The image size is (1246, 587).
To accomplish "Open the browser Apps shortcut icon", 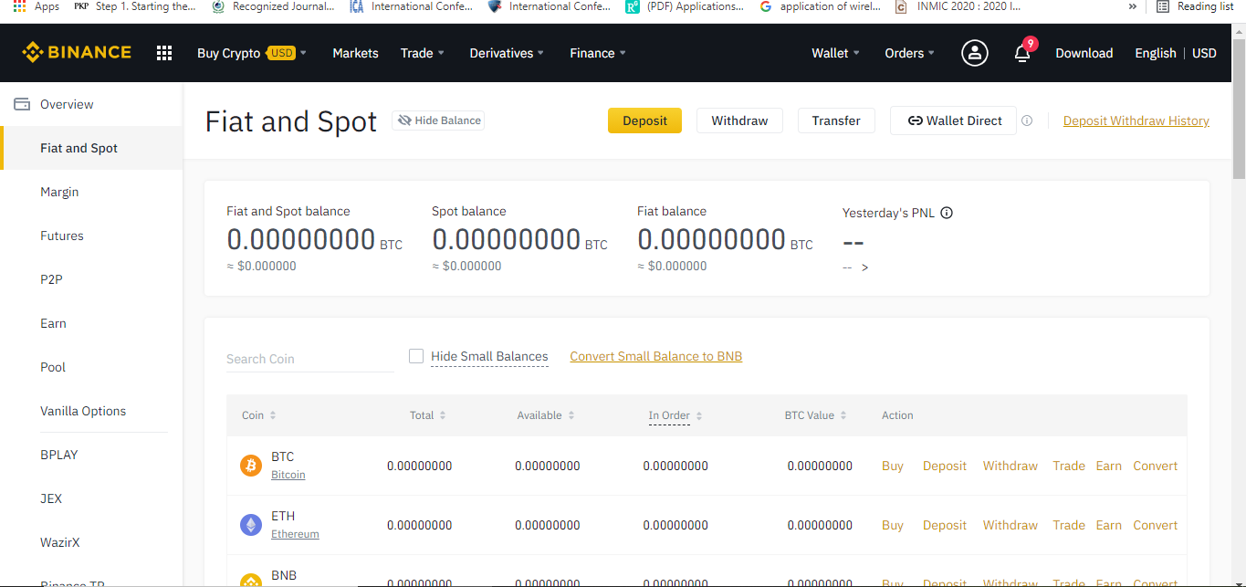I will tap(19, 6).
